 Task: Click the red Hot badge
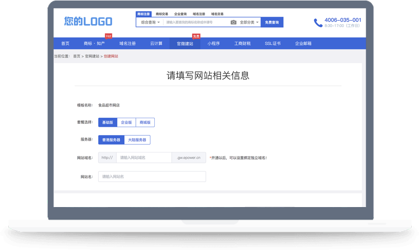[x=108, y=36]
